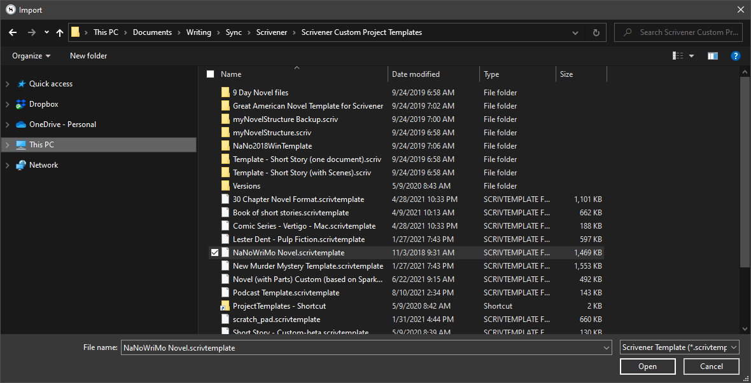
Task: Sort by the Date modified column
Action: coord(416,74)
